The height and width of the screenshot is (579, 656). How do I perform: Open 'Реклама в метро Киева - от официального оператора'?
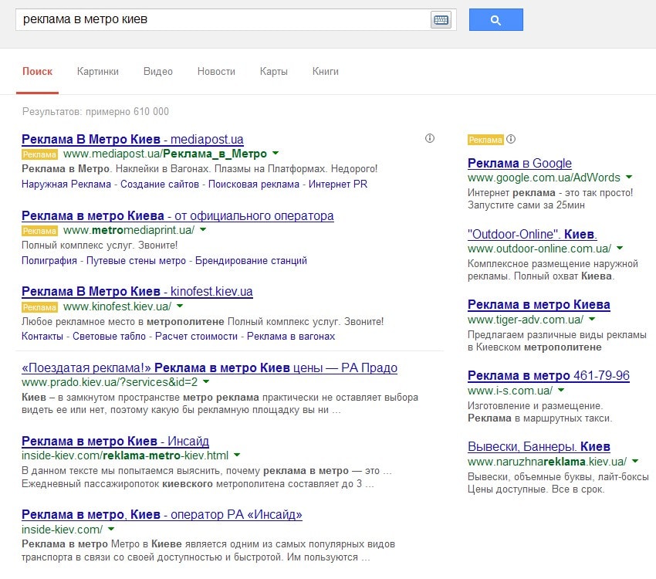click(178, 215)
